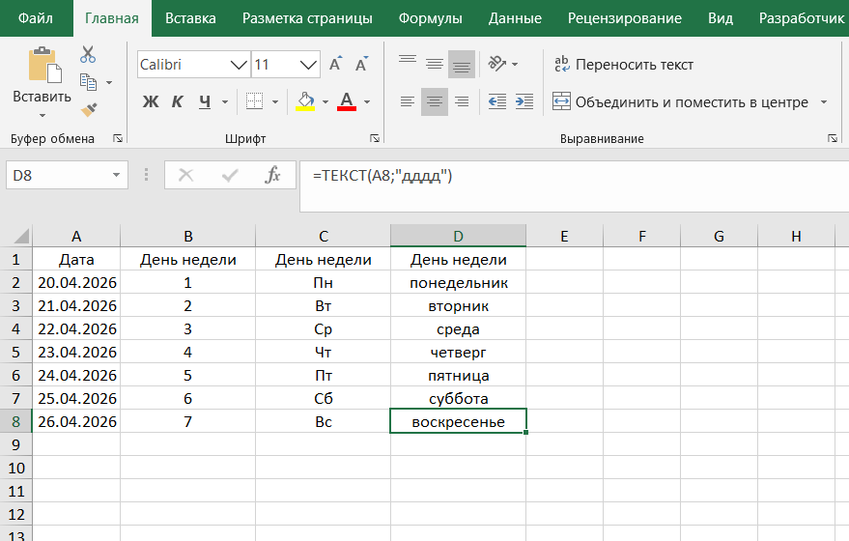This screenshot has height=541, width=849.
Task: Toggle underline formatting (Ч)
Action: [x=205, y=101]
